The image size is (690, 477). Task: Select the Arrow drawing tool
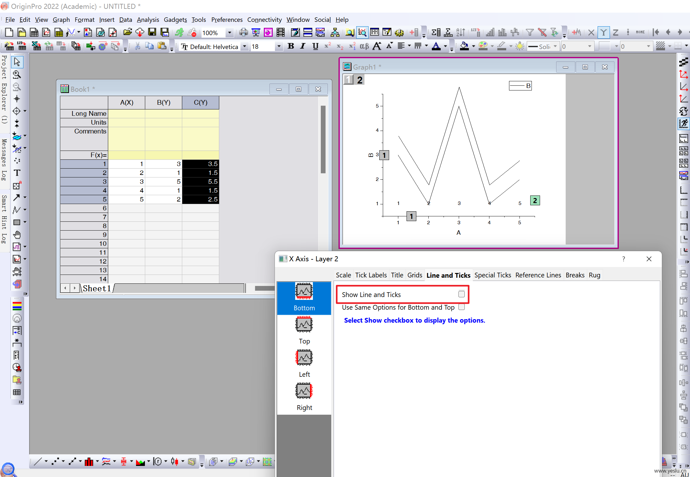16,198
